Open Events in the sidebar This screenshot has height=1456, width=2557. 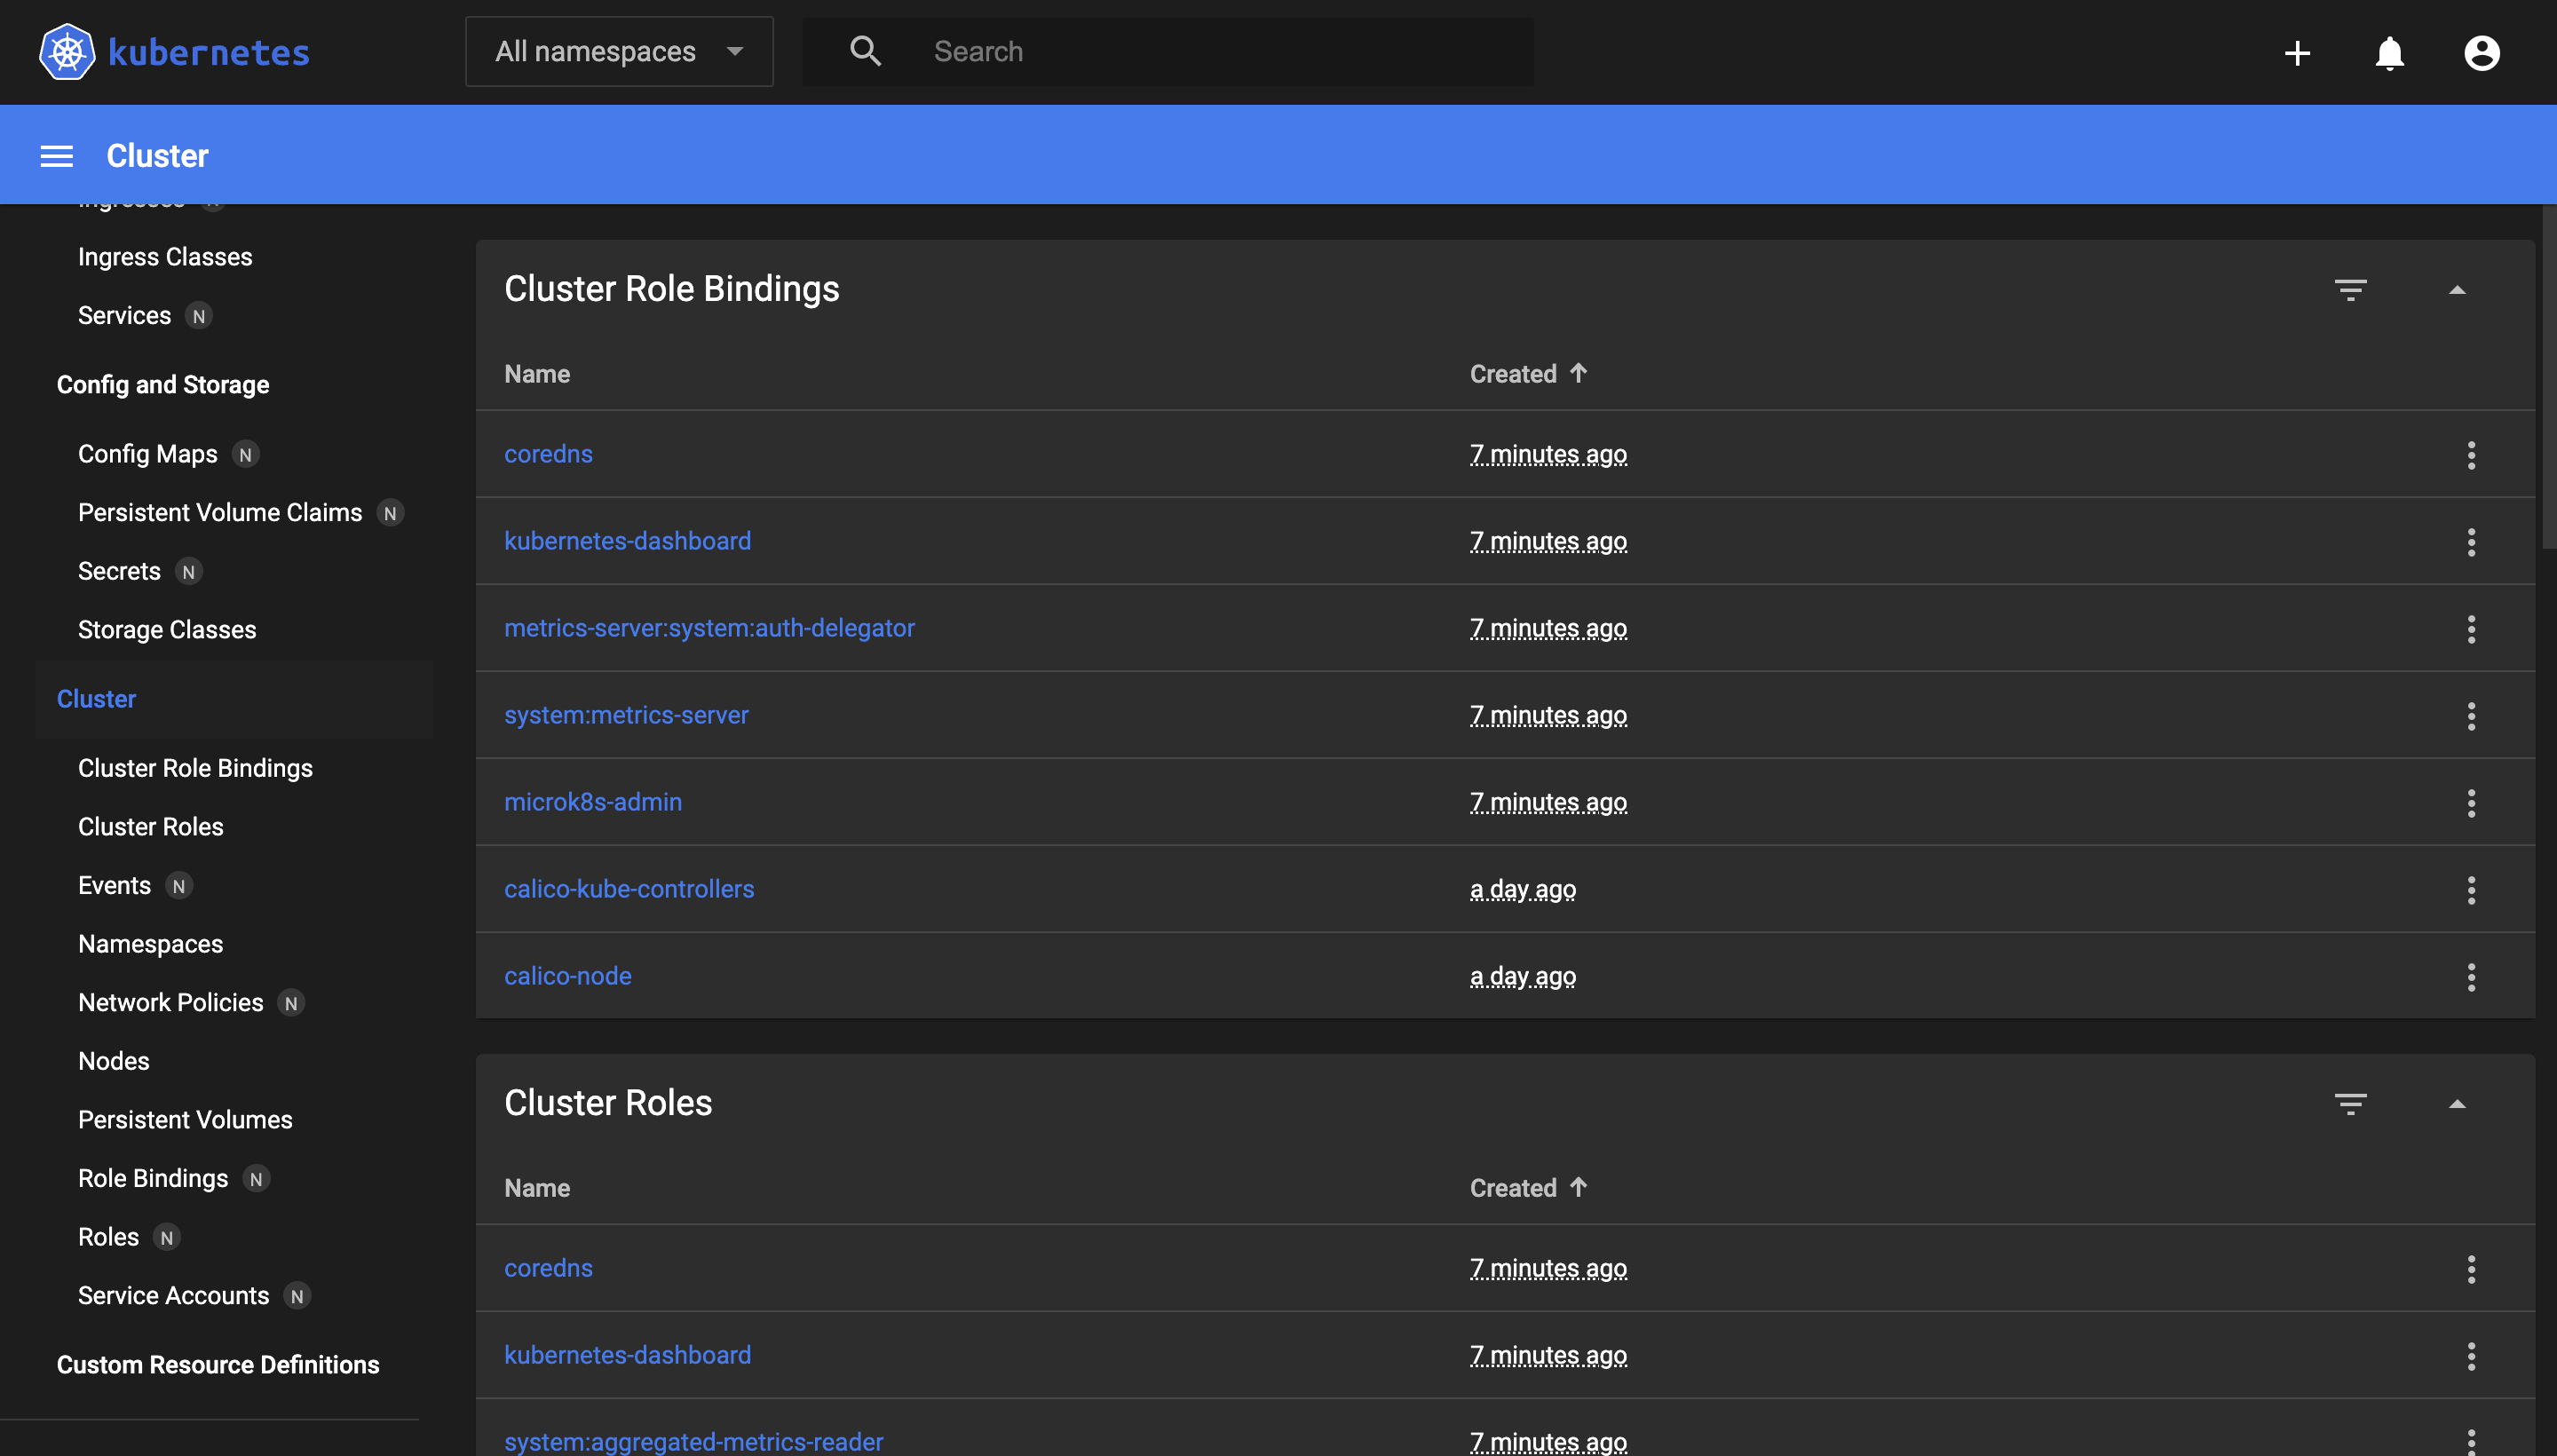click(114, 886)
